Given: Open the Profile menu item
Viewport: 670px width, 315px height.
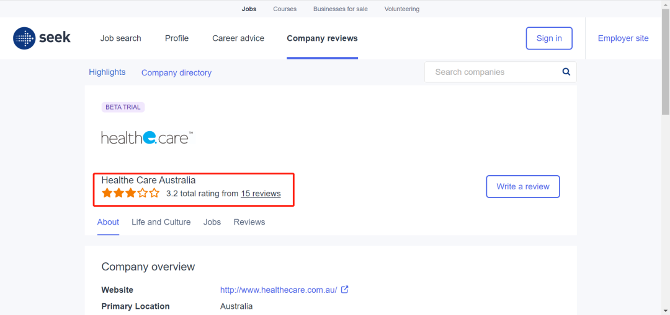Looking at the screenshot, I should coord(176,38).
